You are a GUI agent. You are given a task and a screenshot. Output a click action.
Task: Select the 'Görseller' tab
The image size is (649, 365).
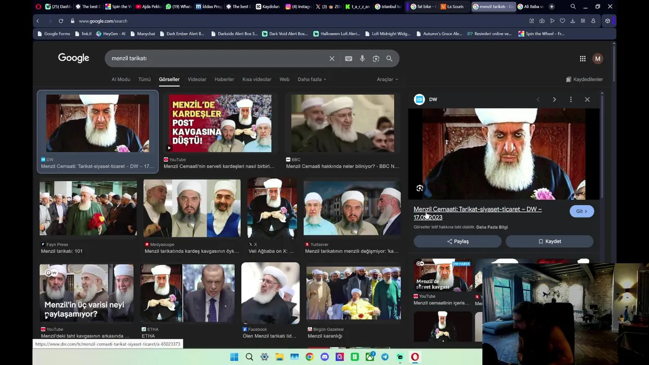pos(169,80)
